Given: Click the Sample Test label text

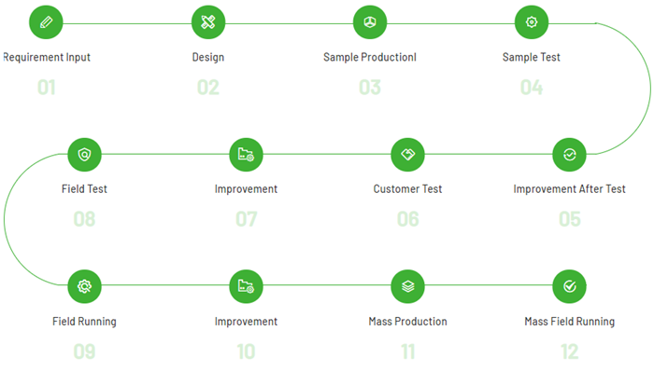Looking at the screenshot, I should (x=532, y=57).
